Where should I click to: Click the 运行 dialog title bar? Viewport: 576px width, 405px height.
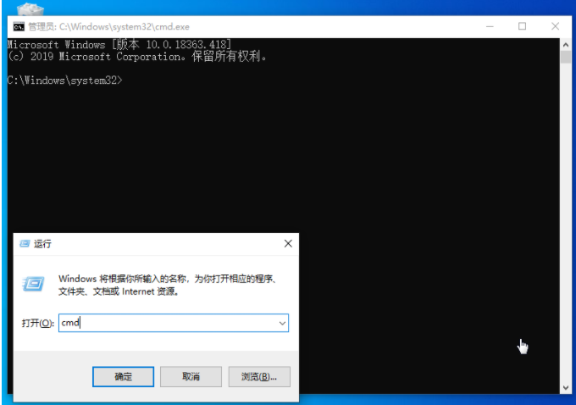(152, 243)
